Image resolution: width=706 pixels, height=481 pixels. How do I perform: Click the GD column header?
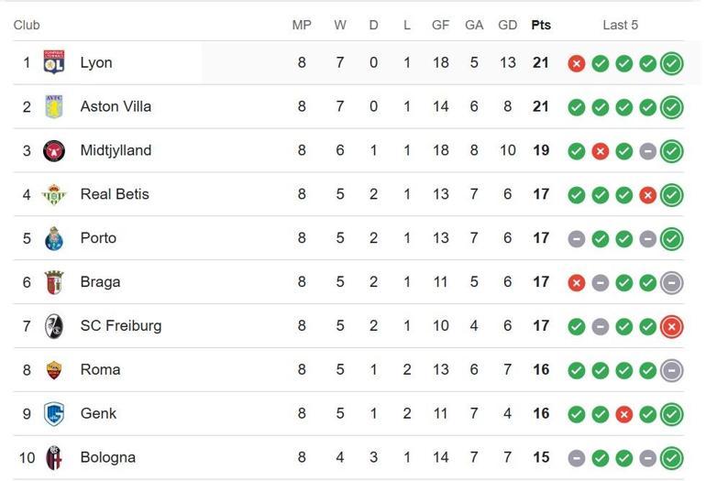point(507,25)
